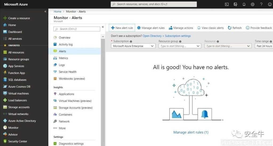Click the Subscription info icon
Screen dimensions: 273x146
point(131,42)
